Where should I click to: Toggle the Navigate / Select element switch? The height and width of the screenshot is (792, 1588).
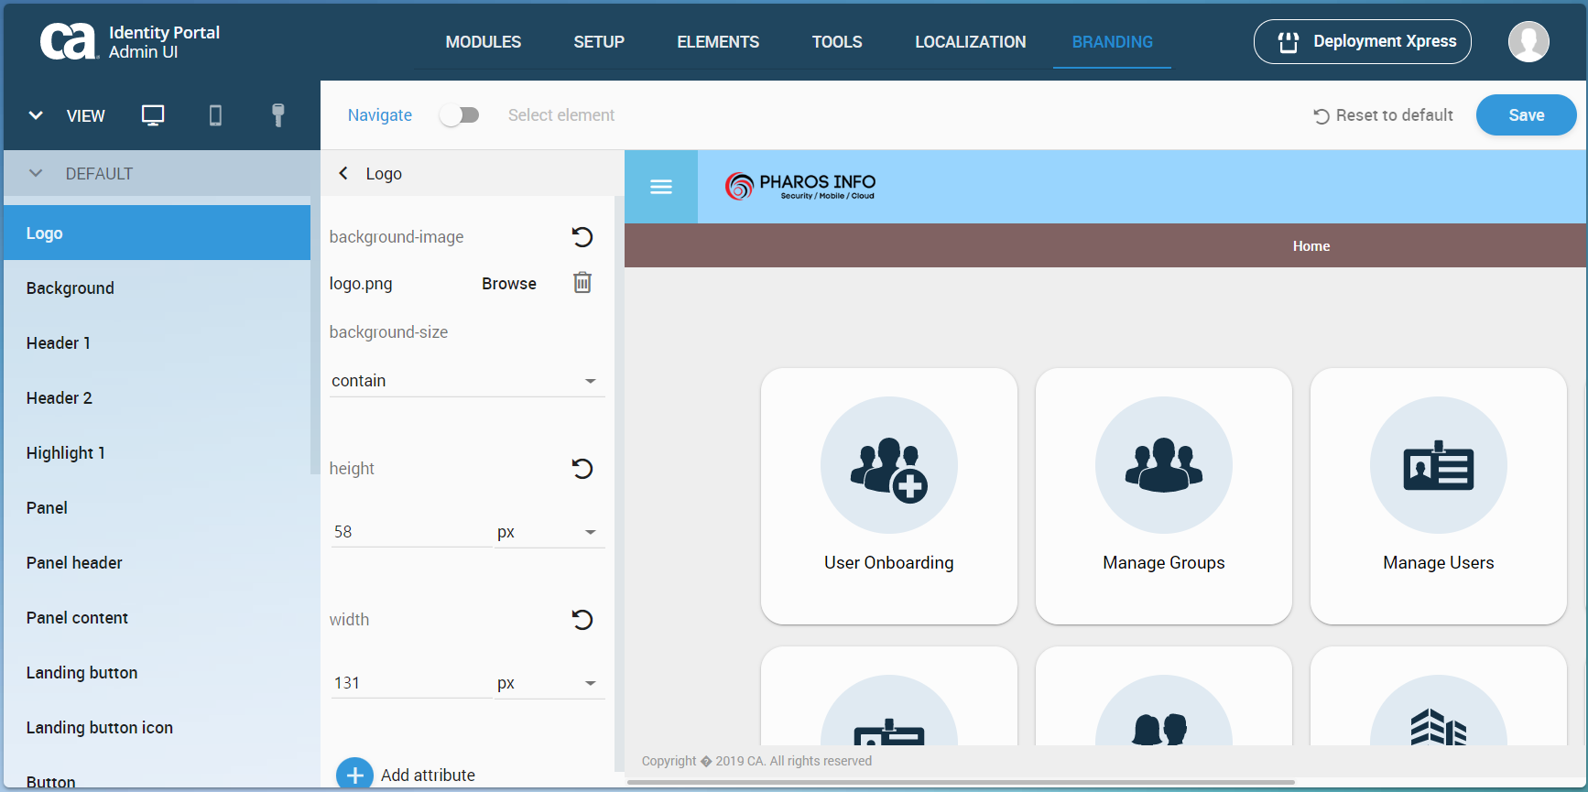tap(460, 115)
